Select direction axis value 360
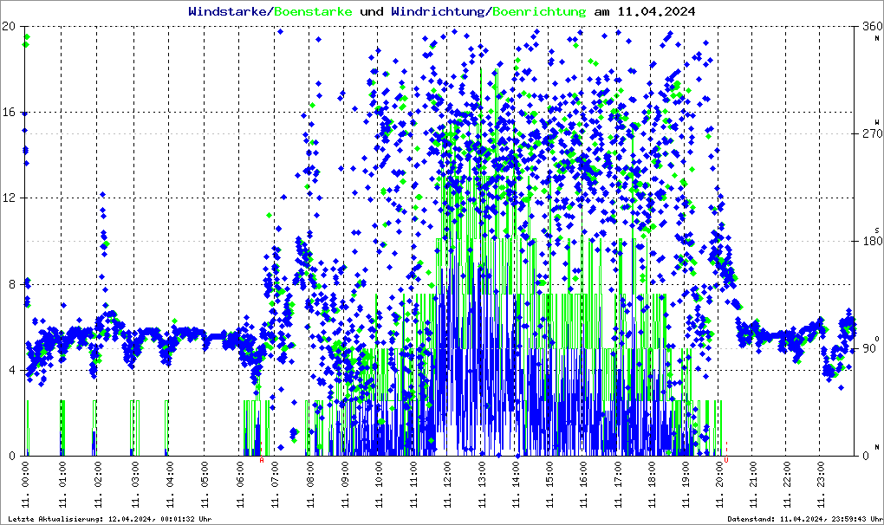Viewport: 884px width, 525px height. pyautogui.click(x=872, y=26)
